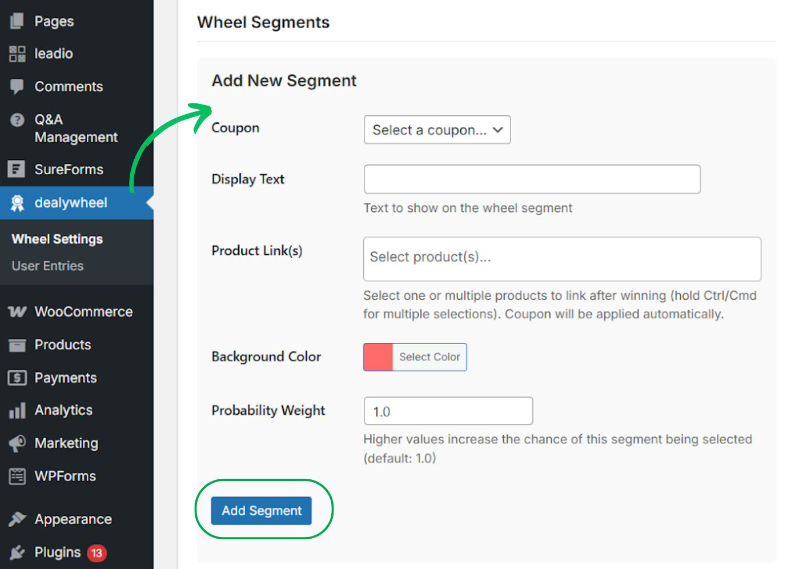Viewport: 795px width, 569px height.
Task: Open the Wheel Settings submenu item
Action: [x=57, y=239]
